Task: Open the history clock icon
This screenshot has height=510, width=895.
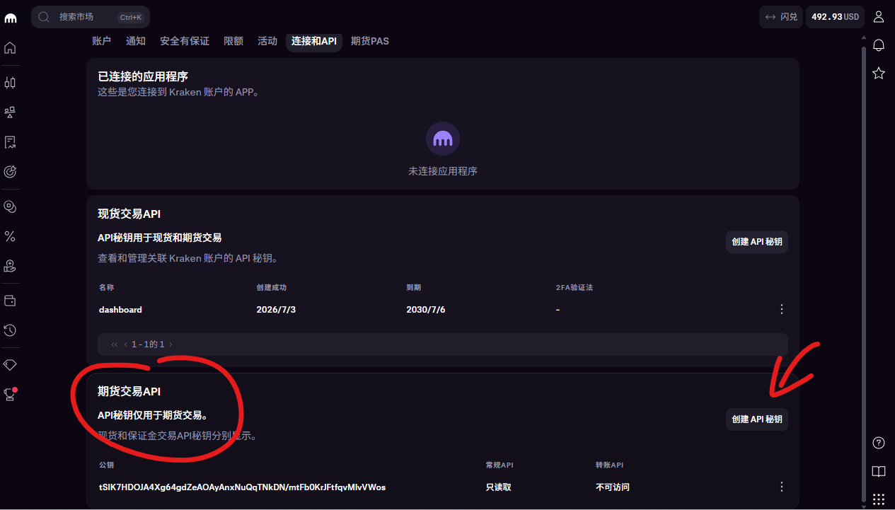Action: pos(10,330)
